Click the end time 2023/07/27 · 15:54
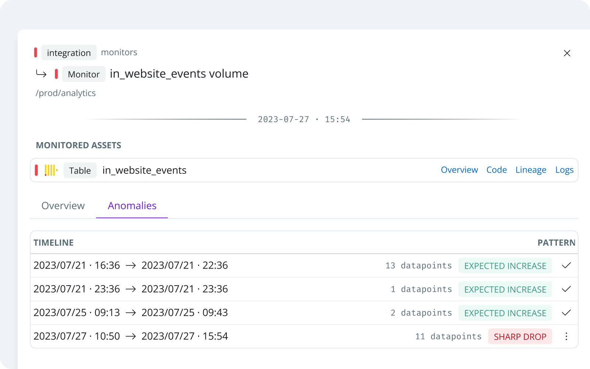This screenshot has height=369, width=590. (x=185, y=336)
